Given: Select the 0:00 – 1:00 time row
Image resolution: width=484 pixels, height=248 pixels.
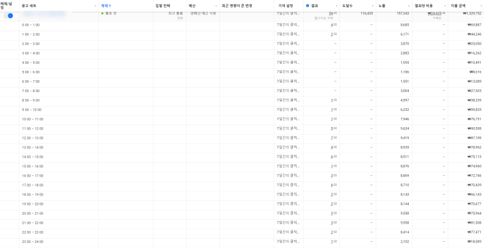Looking at the screenshot, I should pos(242,26).
